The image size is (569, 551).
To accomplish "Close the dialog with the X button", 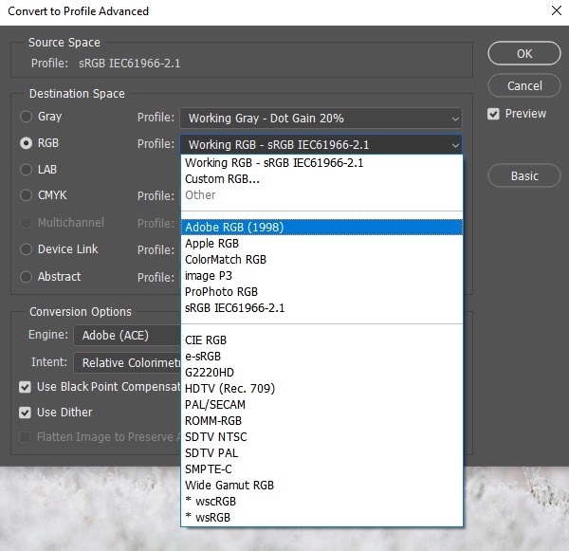I will (557, 10).
